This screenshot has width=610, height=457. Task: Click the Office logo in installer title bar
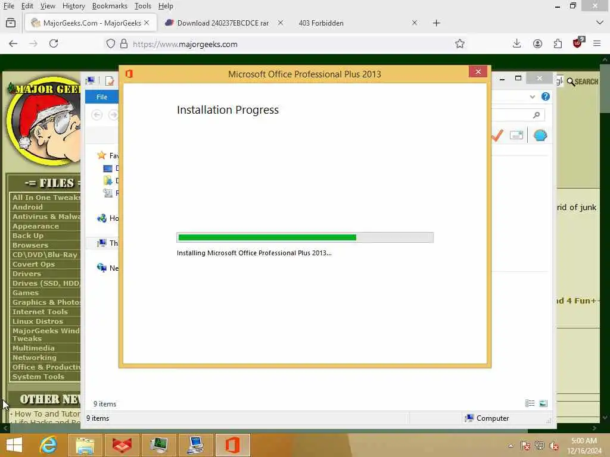(129, 74)
